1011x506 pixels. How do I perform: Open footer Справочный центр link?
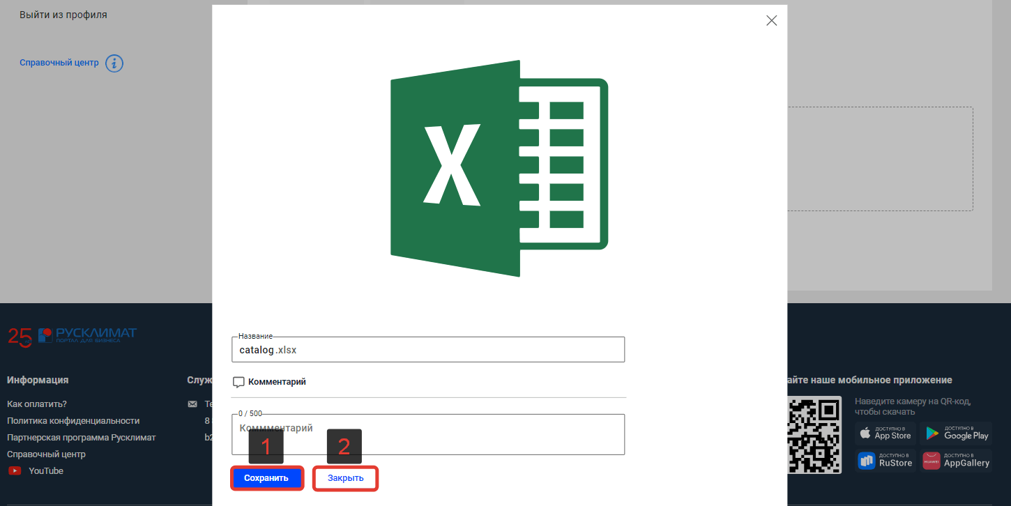point(46,454)
